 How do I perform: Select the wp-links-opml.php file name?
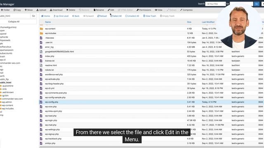[x=53, y=111]
